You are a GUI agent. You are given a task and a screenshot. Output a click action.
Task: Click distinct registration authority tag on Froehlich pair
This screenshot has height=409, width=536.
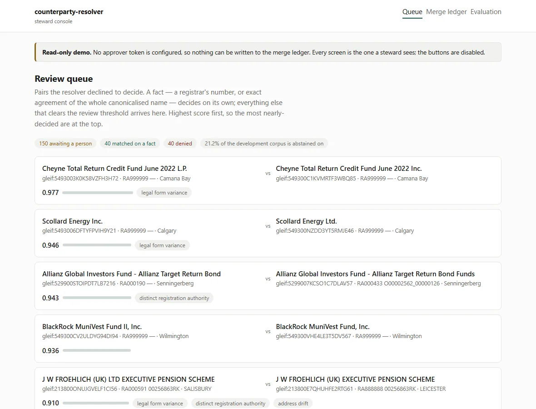[230, 404]
